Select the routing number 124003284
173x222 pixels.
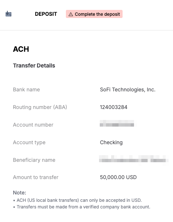113,107
